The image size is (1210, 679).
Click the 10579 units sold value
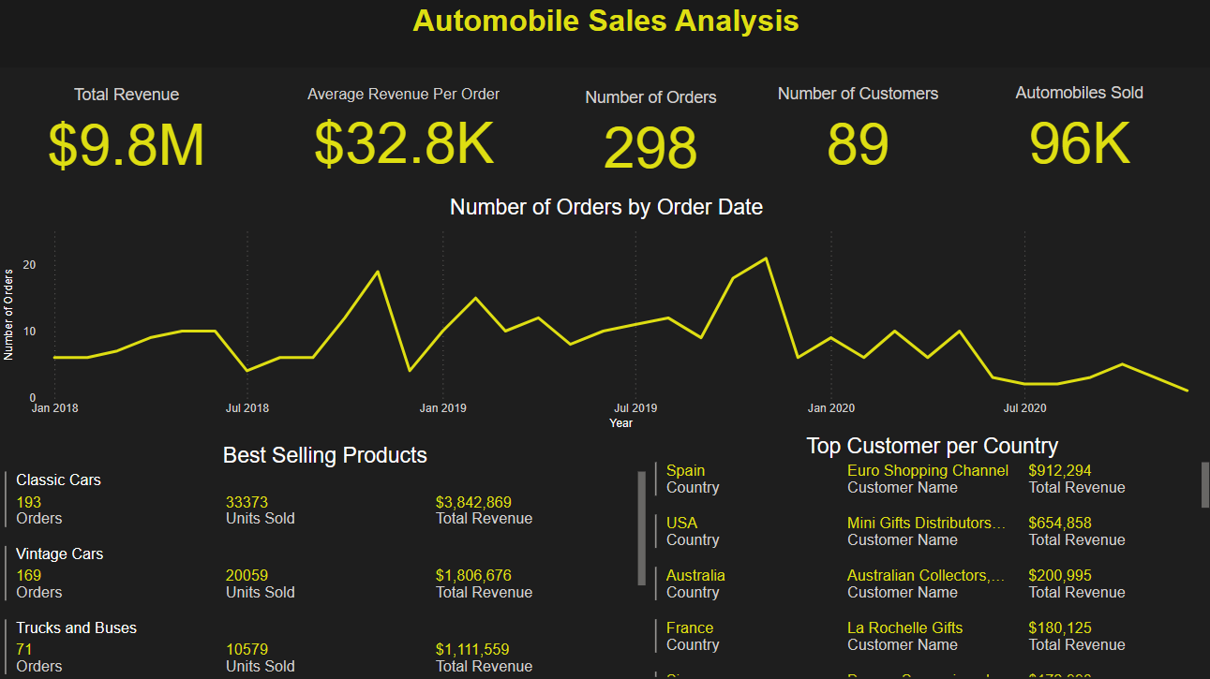point(246,650)
